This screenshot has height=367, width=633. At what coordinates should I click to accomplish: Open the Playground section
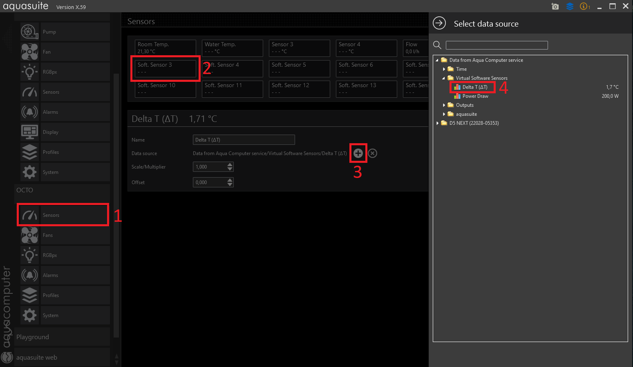click(x=33, y=337)
